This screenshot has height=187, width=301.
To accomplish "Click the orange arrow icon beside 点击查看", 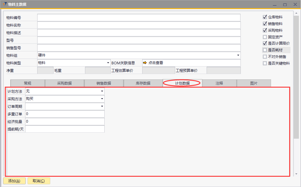I will pyautogui.click(x=145, y=63).
